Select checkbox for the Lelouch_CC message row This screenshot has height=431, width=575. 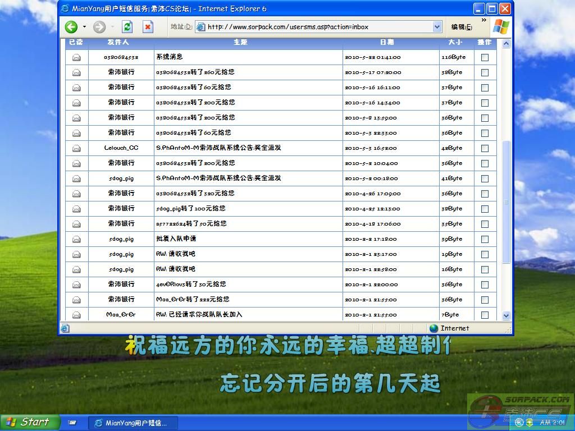coord(485,148)
